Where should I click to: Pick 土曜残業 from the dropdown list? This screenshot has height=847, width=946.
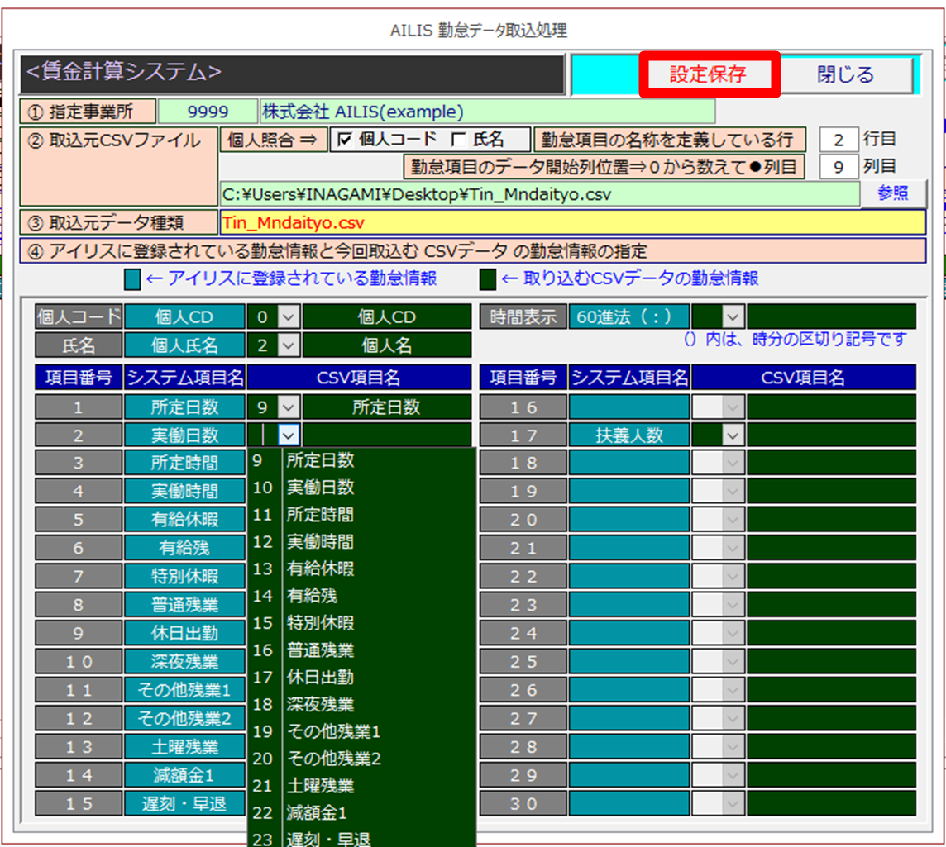(x=320, y=785)
